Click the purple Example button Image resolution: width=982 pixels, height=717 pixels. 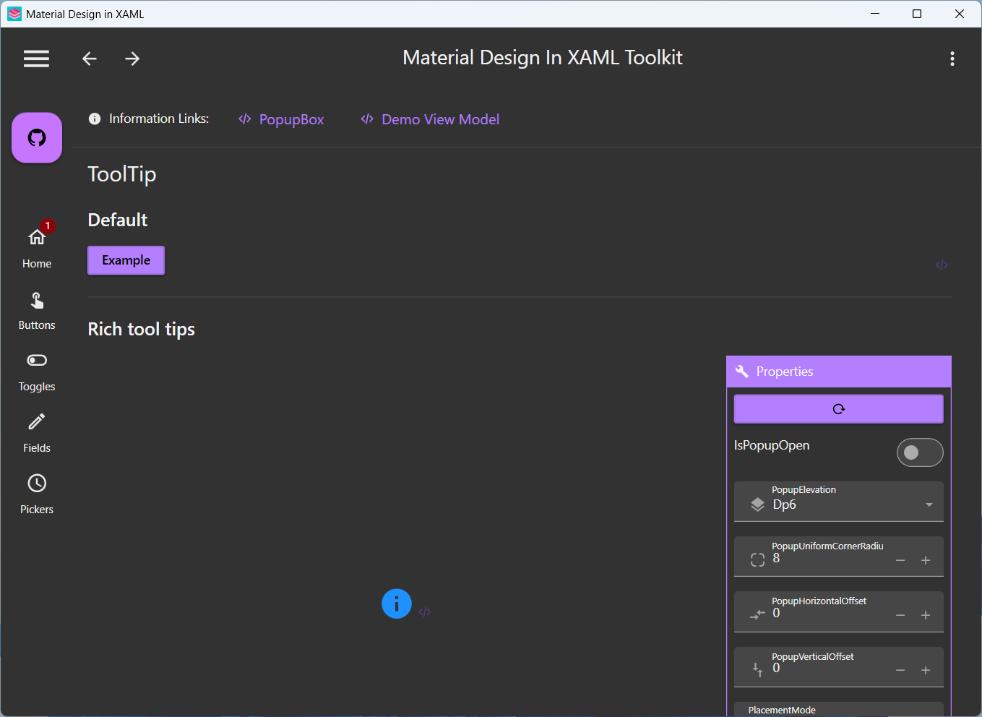point(126,260)
